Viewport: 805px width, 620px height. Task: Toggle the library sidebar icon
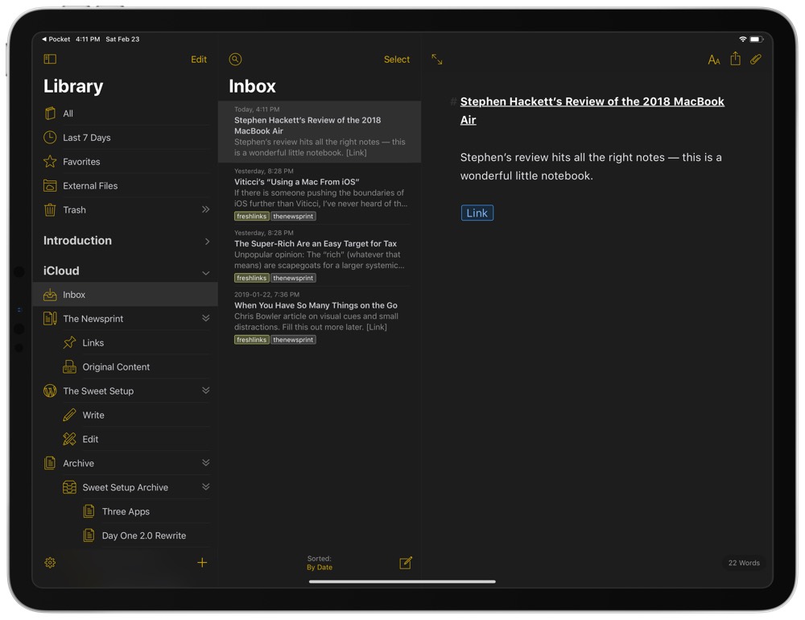pos(50,59)
